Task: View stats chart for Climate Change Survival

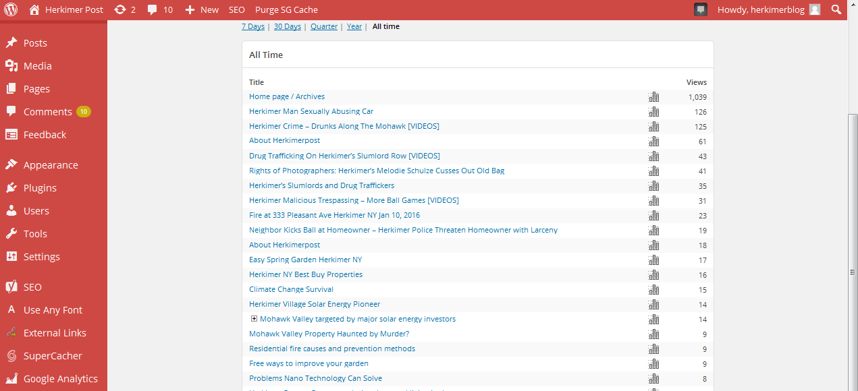Action: pos(653,289)
